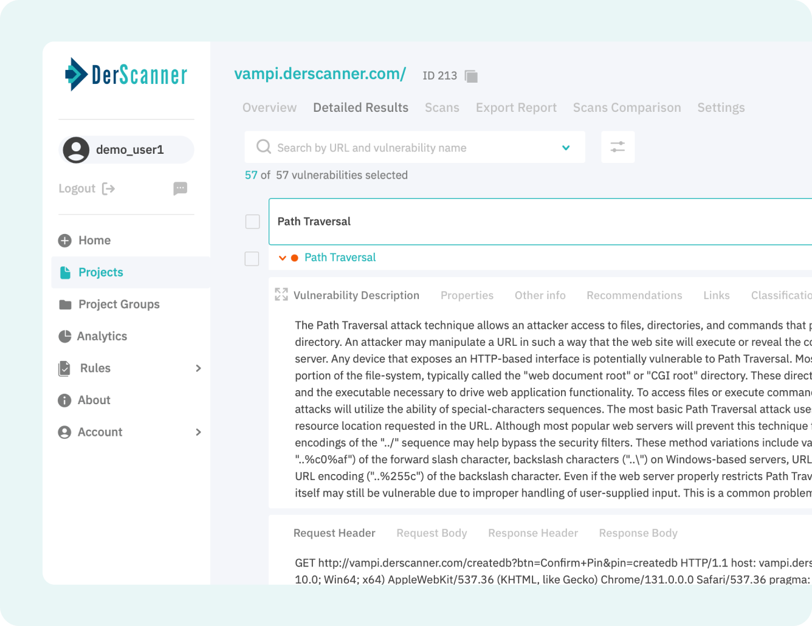Screen dimensions: 812x626
Task: Select the Vulnerability Description tab
Action: click(356, 295)
